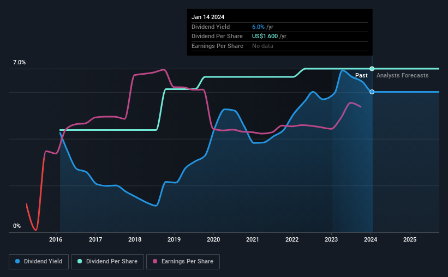Click the tooltip 'Dividend Per Share' row label
Viewport: 448px width, 277px height.
[x=217, y=37]
